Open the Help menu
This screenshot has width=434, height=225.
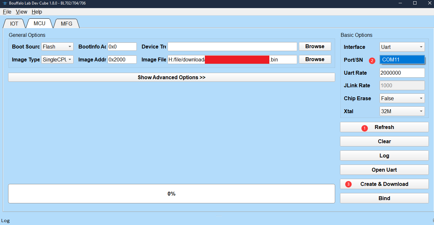coord(37,12)
